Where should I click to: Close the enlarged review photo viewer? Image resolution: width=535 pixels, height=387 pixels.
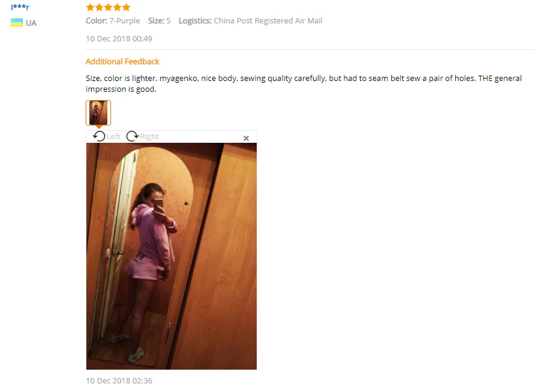click(246, 138)
